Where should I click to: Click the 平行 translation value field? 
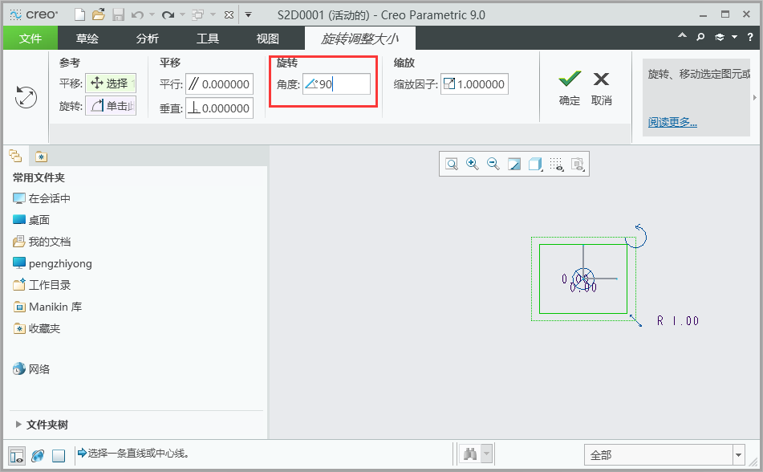[x=220, y=84]
